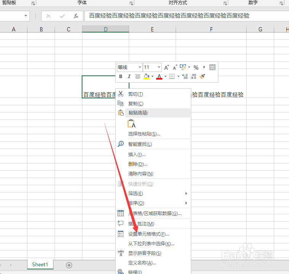Open the 剪贴板 dialog launcher
The image size is (289, 274).
tap(33, 3)
